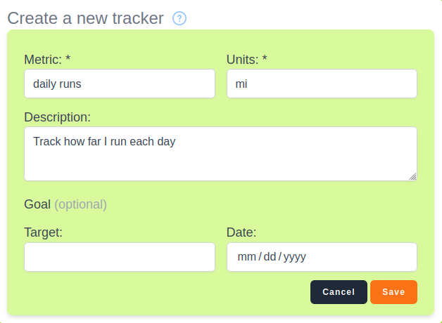
Task: Click the "Goal" section heading
Action: [x=37, y=204]
